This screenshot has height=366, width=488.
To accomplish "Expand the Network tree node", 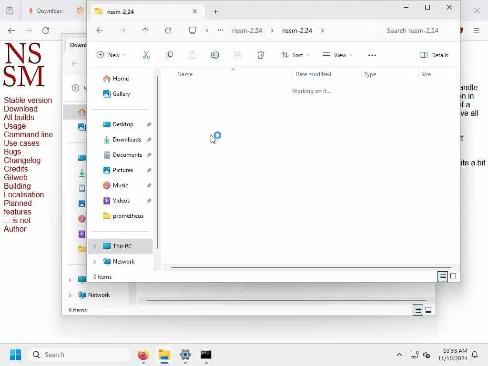I will 95,262.
